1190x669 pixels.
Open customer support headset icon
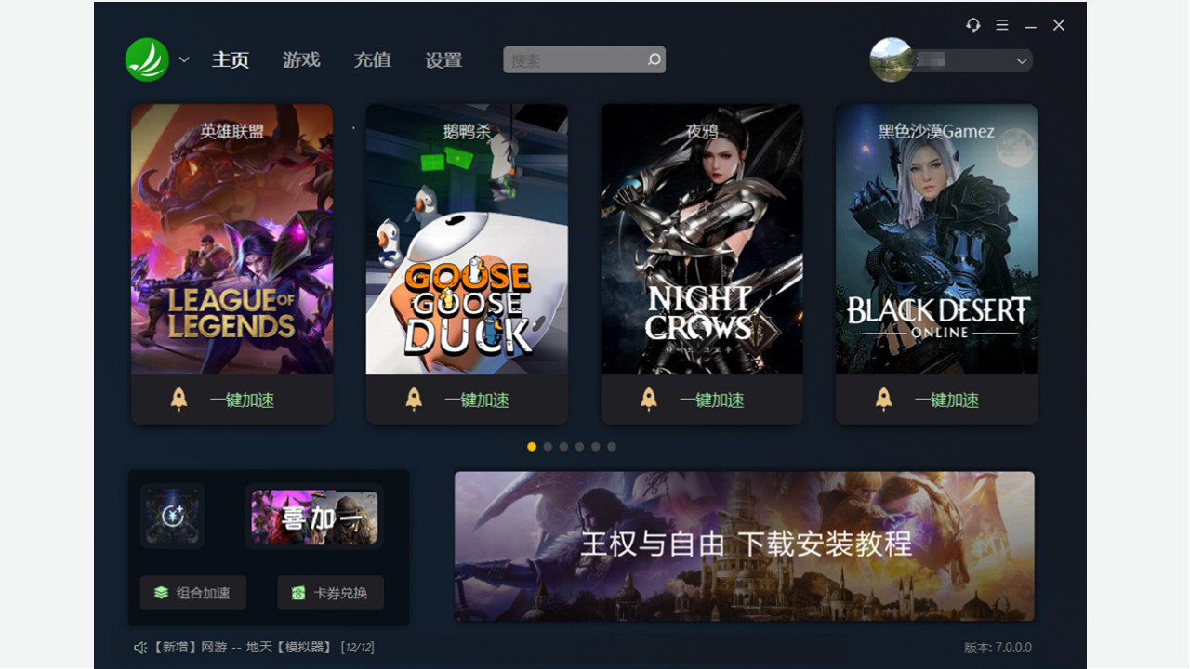pyautogui.click(x=973, y=25)
